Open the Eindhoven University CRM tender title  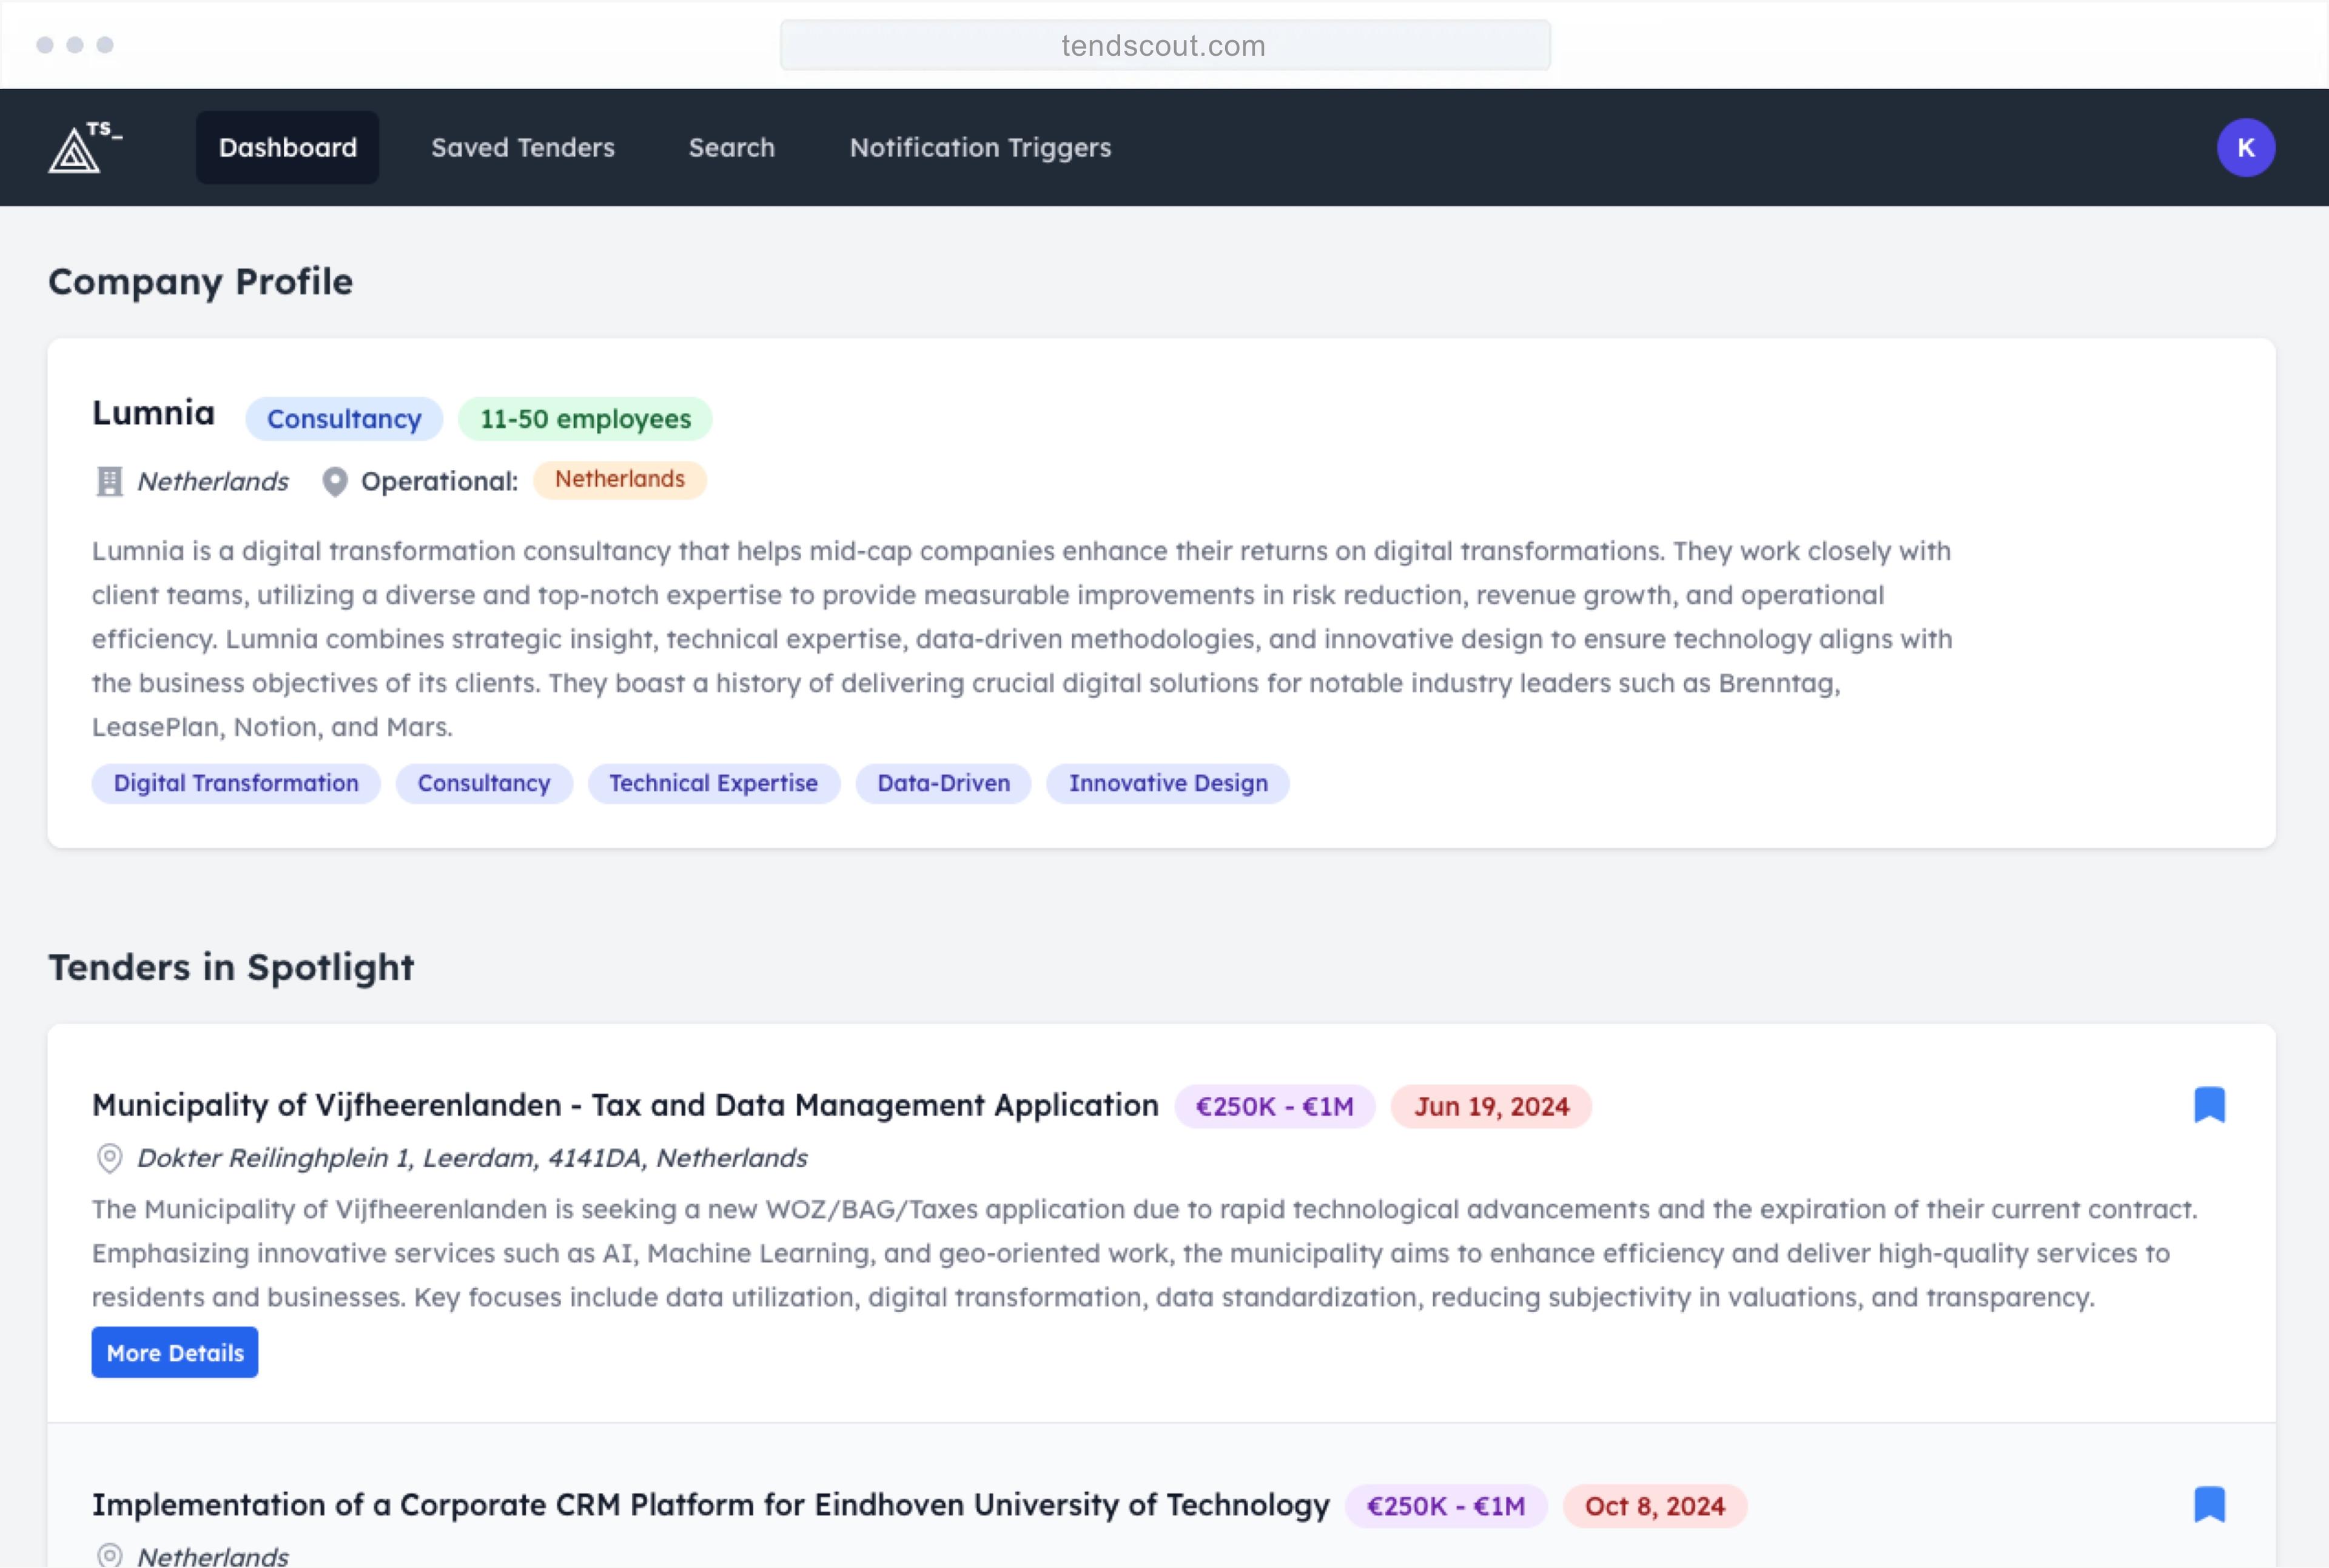pos(710,1505)
